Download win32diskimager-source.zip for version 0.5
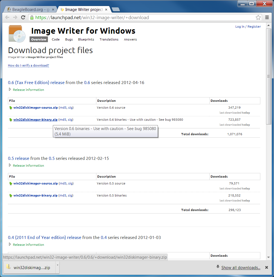 click(x=36, y=183)
